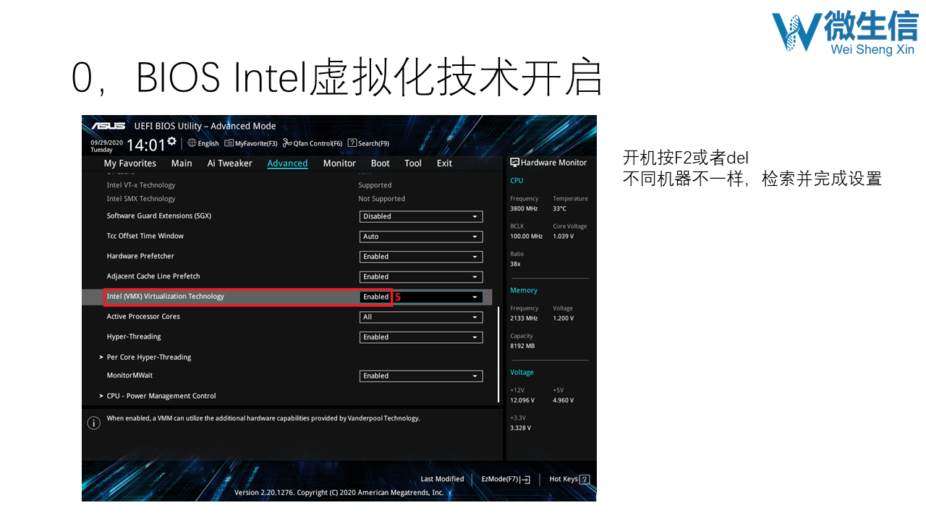
Task: Click the 12.096 V reading
Action: coord(522,400)
